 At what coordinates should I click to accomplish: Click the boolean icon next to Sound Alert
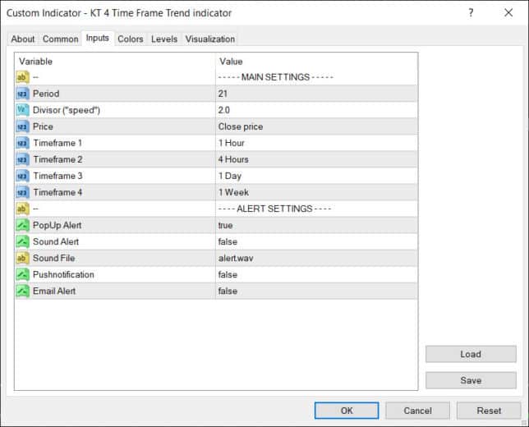pyautogui.click(x=22, y=242)
